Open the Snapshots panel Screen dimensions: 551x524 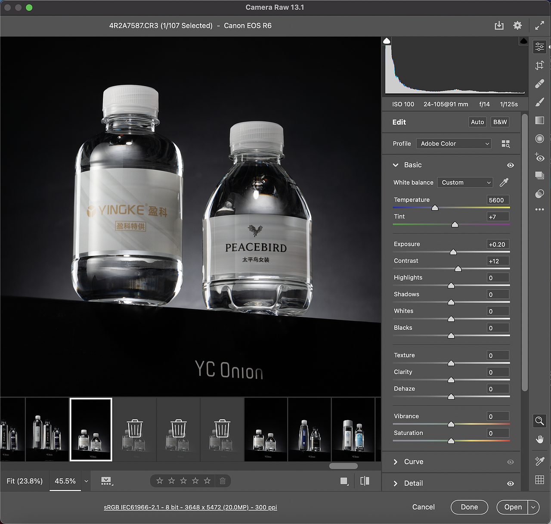click(x=539, y=175)
